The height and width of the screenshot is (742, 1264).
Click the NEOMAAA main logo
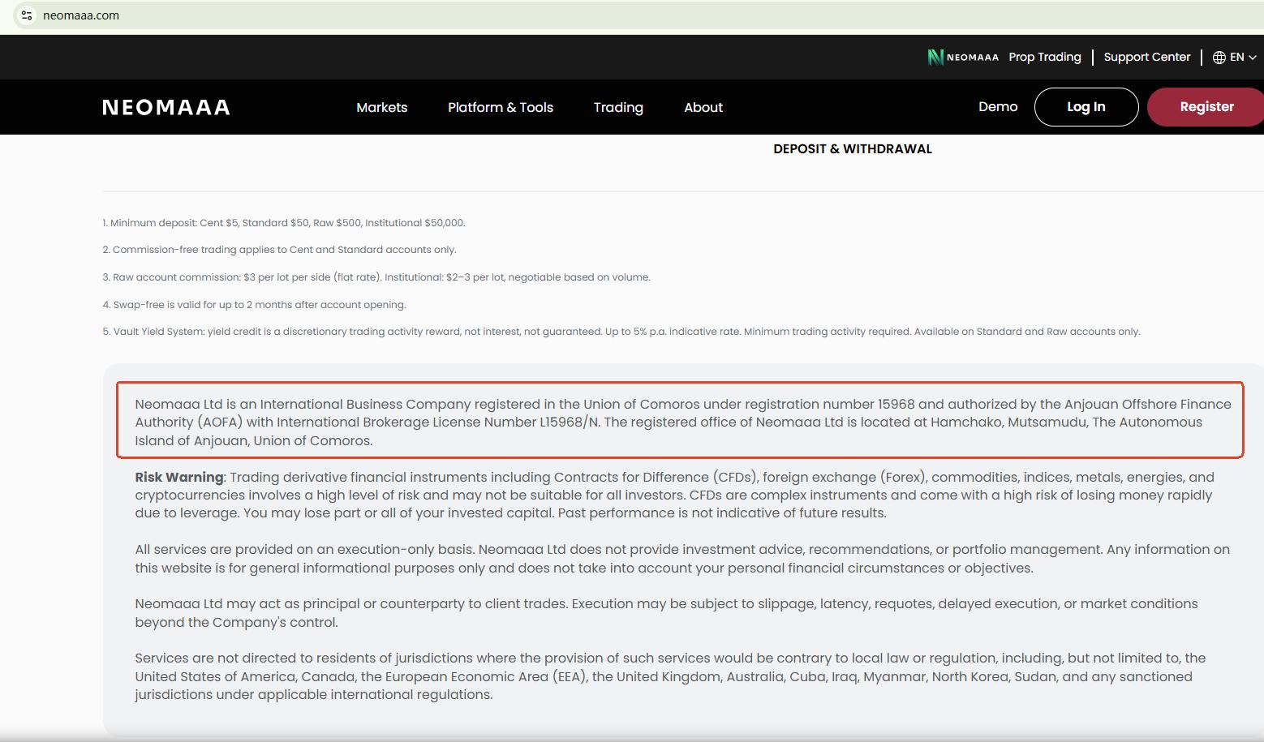(166, 107)
